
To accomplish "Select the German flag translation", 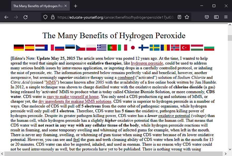I will tap(19, 48).
